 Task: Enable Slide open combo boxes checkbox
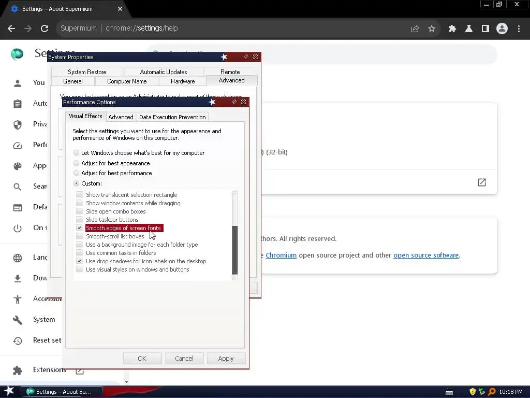[x=79, y=211]
